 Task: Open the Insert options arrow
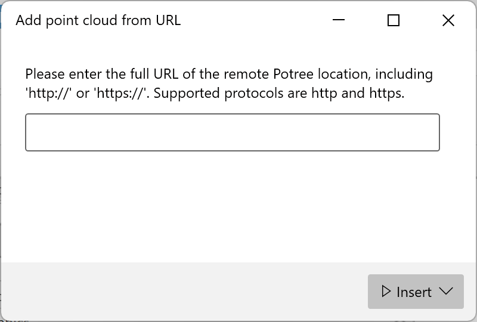click(446, 292)
